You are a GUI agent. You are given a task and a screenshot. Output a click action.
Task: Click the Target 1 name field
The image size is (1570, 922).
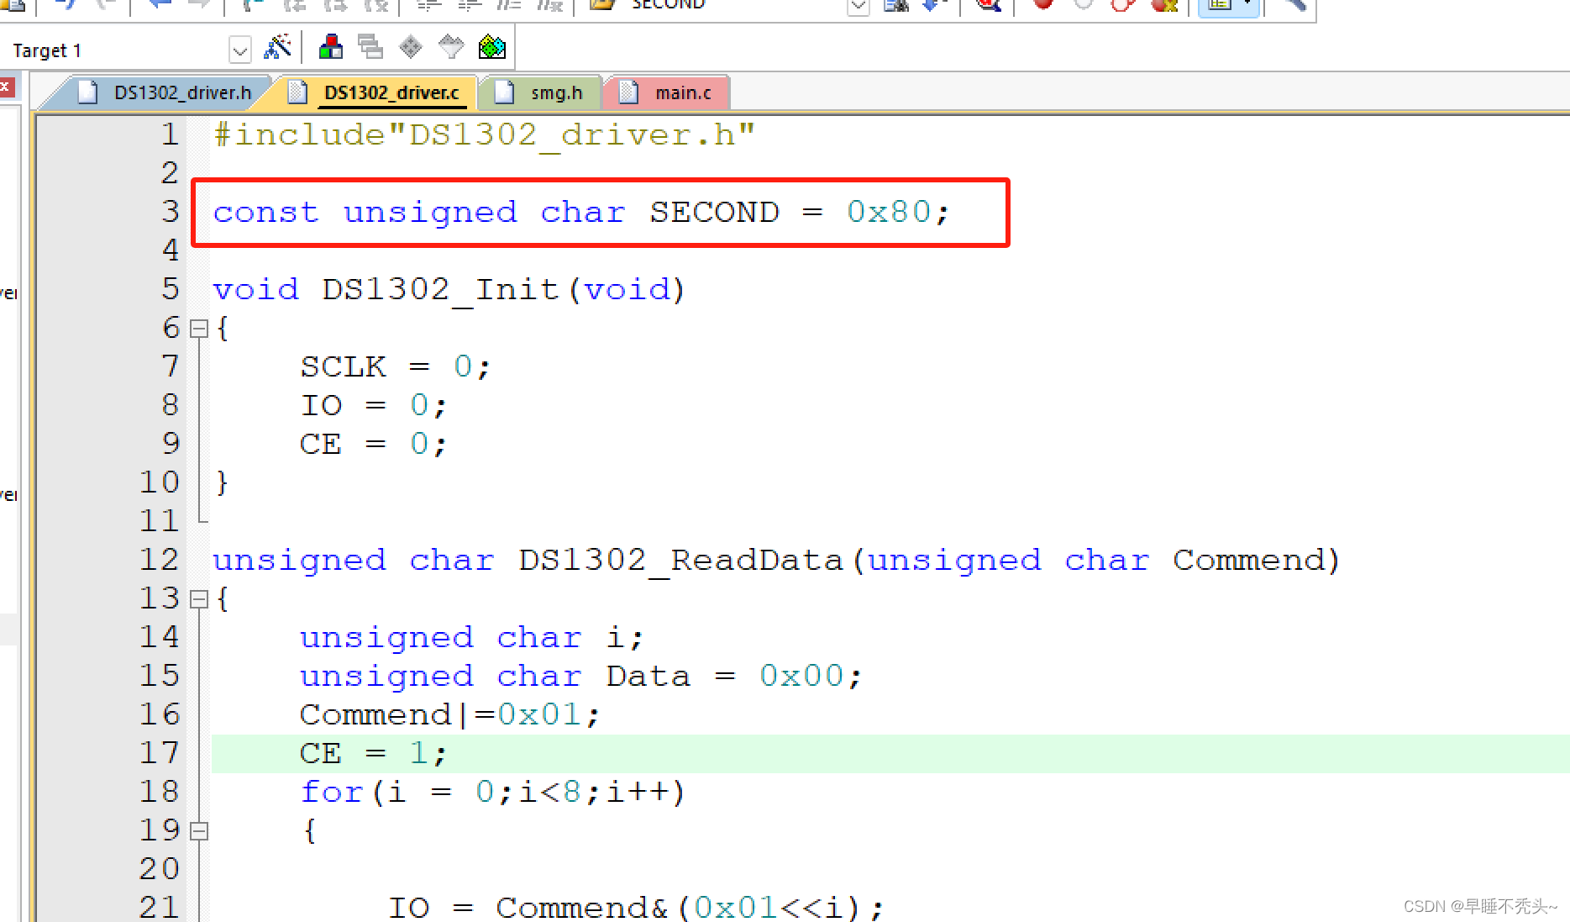[x=118, y=50]
